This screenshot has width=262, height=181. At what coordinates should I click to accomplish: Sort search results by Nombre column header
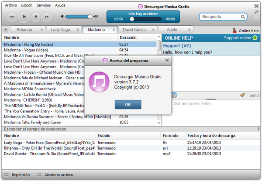tap(60, 38)
